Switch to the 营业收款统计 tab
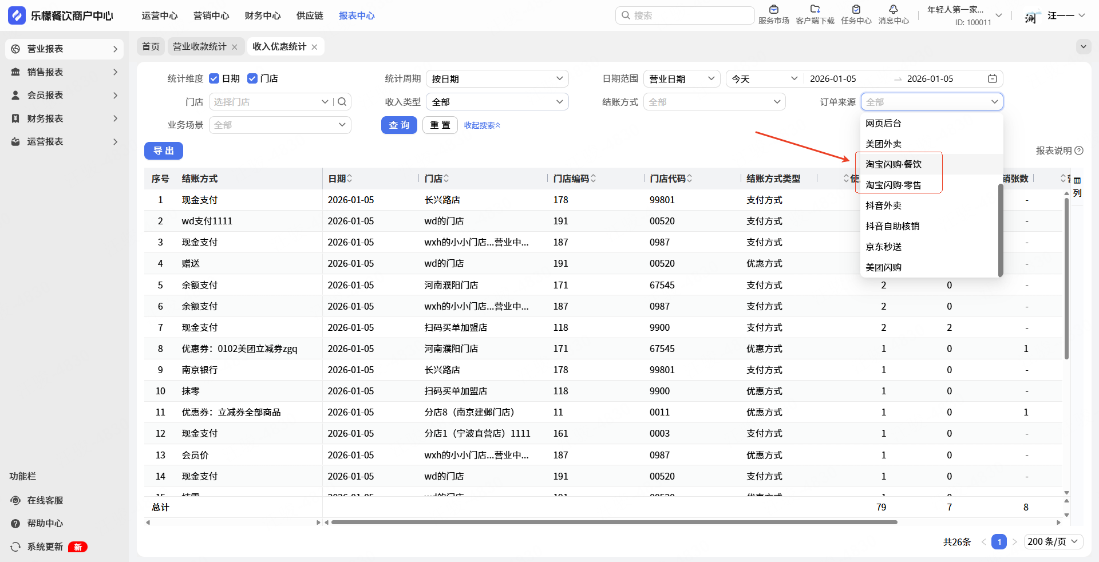The height and width of the screenshot is (562, 1099). pyautogui.click(x=199, y=47)
